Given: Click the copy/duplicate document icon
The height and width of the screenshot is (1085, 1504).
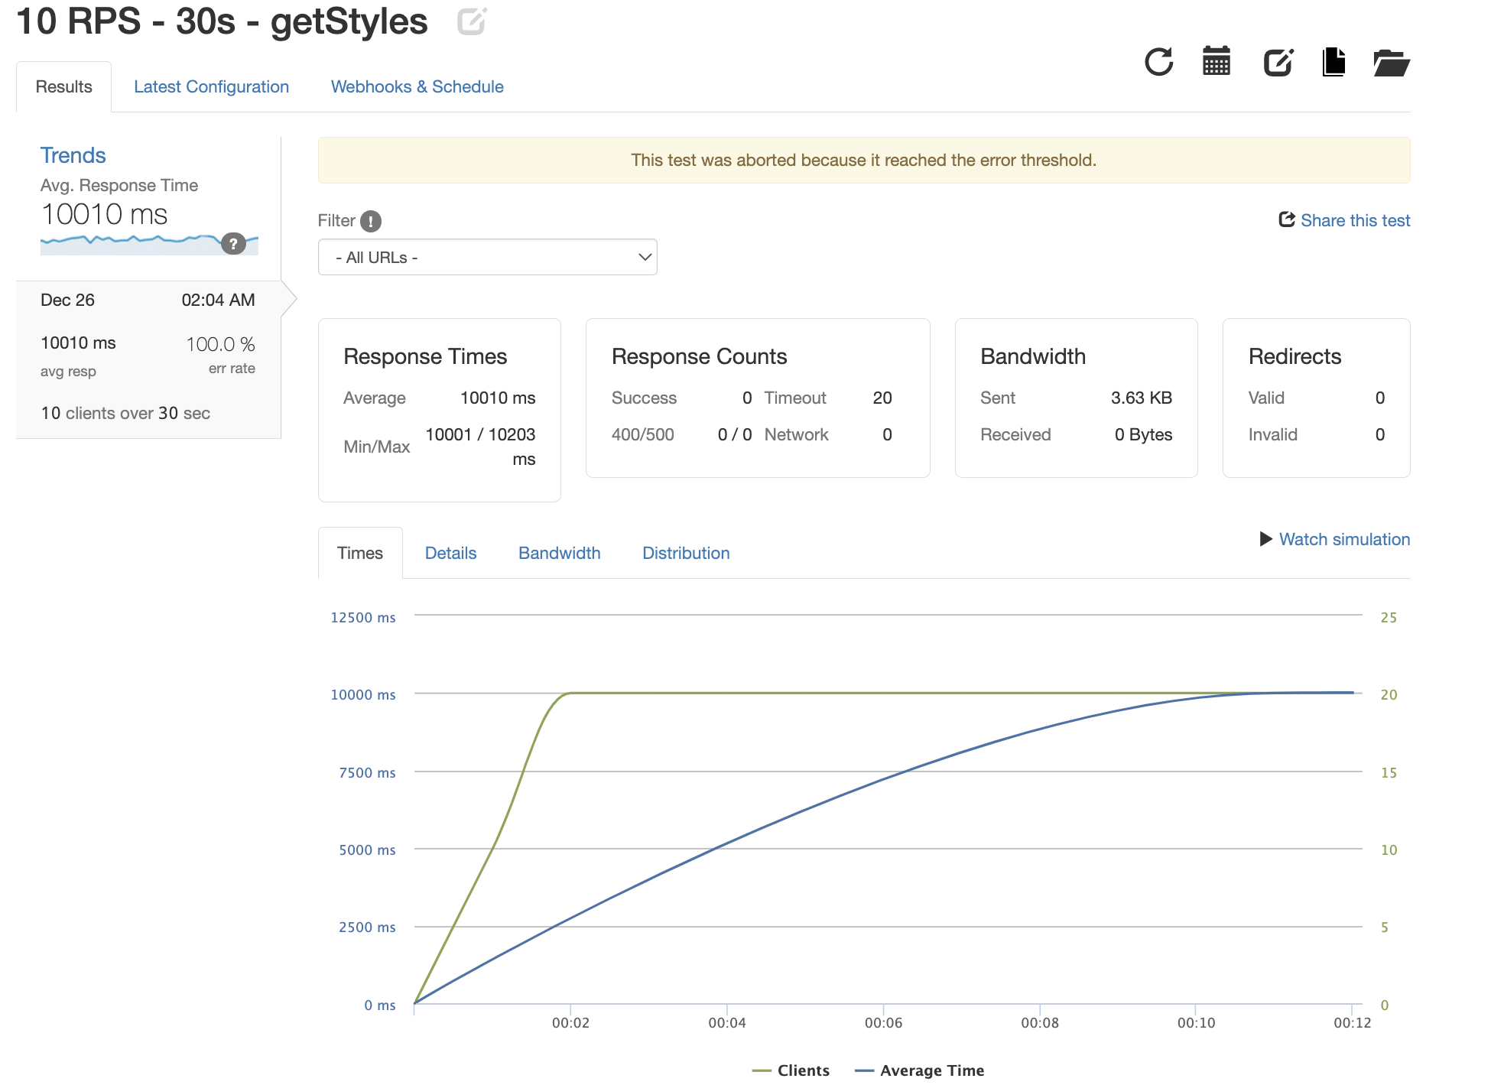Looking at the screenshot, I should pyautogui.click(x=1333, y=62).
